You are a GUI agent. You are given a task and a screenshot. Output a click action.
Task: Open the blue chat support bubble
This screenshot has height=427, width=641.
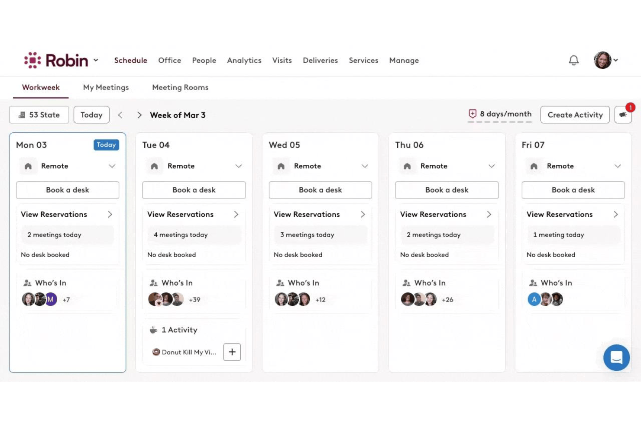[x=616, y=357]
